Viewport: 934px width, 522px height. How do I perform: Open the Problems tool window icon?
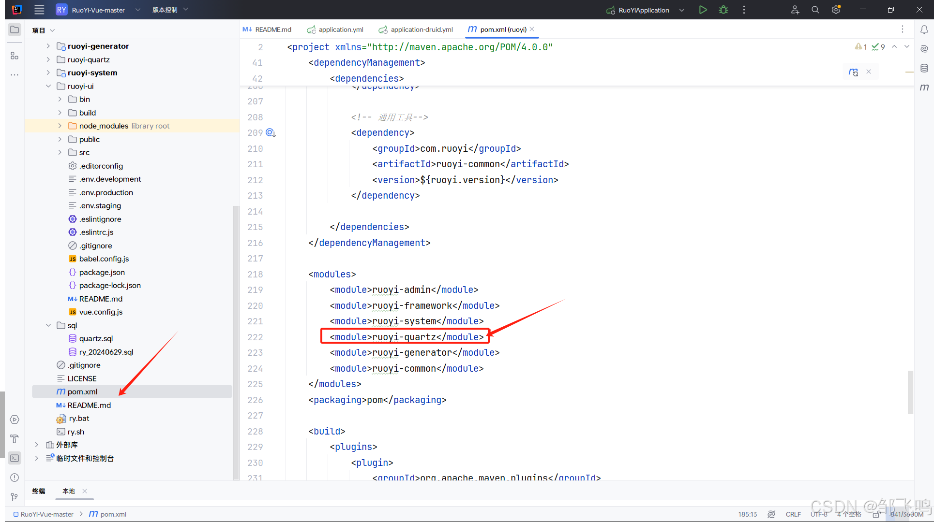coord(15,478)
